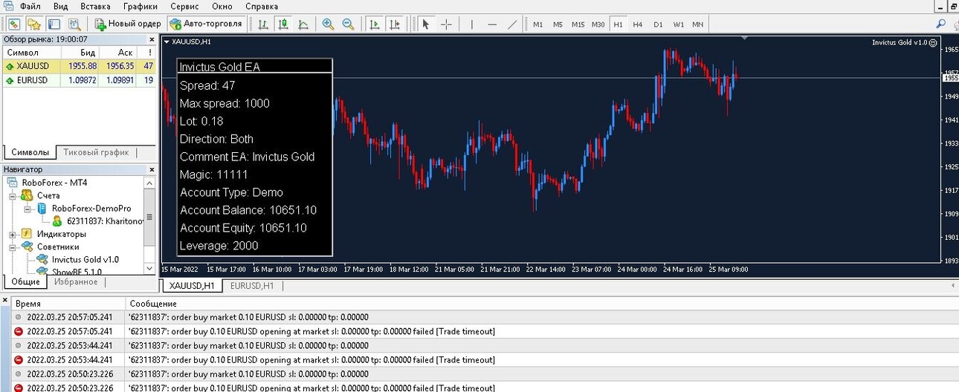The image size is (959, 392).
Task: Switch to the Общие tab
Action: click(26, 282)
